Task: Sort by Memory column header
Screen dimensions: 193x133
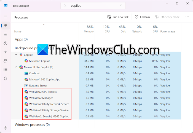Action: 87,29
